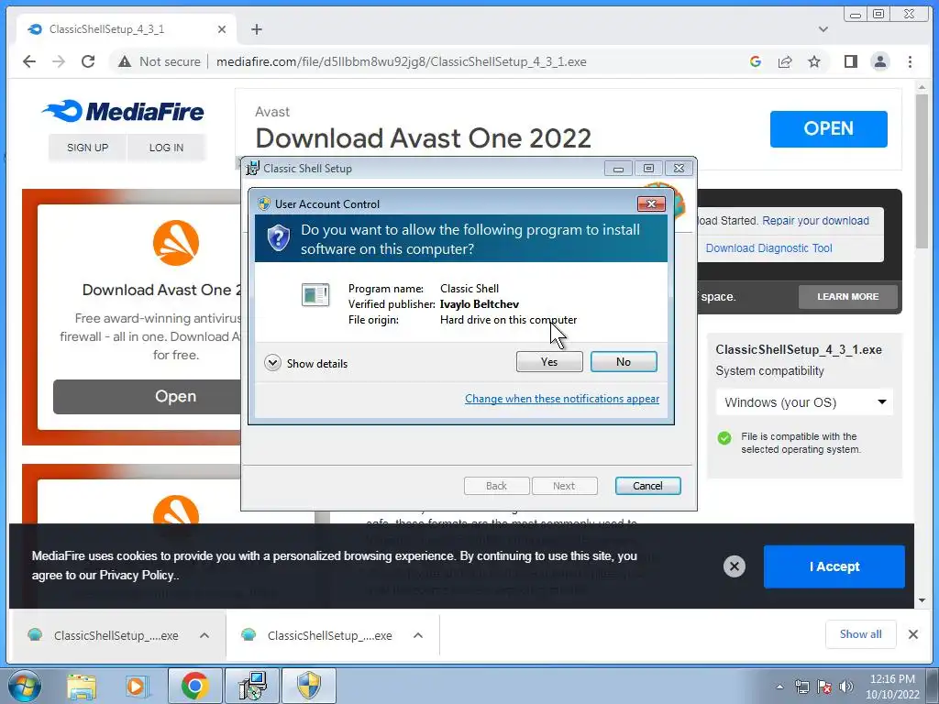Click the volume speaker tray icon
The height and width of the screenshot is (704, 939).
[x=846, y=687]
